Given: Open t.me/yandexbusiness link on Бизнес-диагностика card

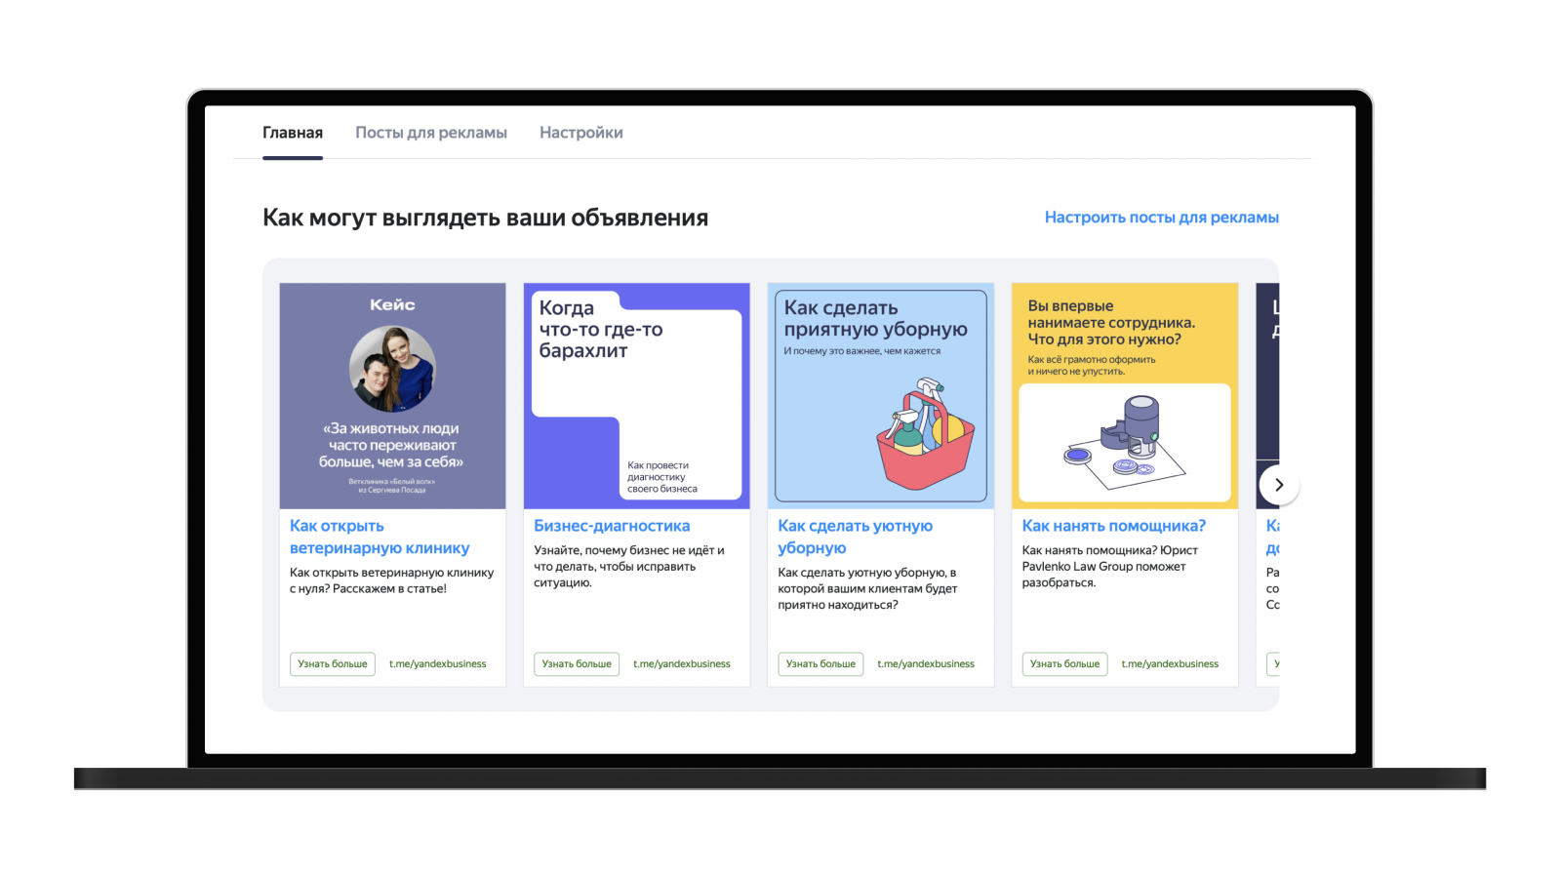Looking at the screenshot, I should point(682,664).
